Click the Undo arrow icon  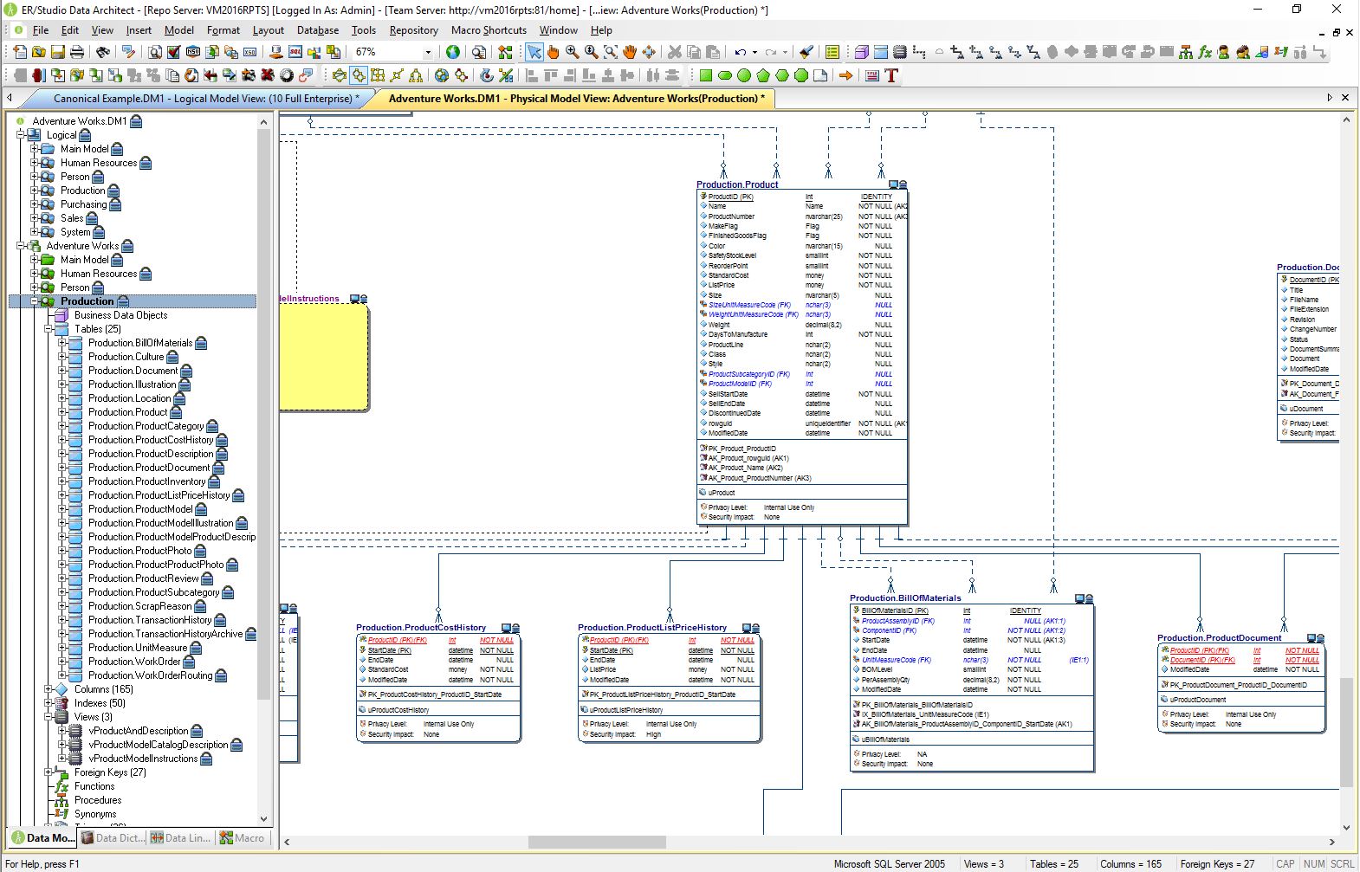(x=741, y=53)
